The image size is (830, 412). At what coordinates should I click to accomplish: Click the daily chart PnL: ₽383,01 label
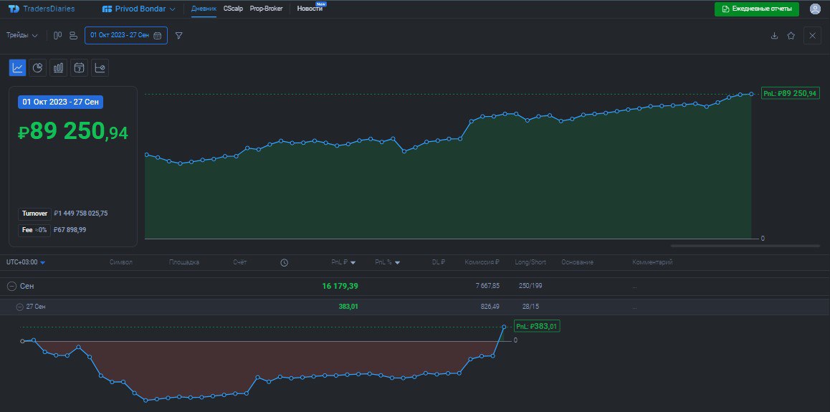coord(537,327)
